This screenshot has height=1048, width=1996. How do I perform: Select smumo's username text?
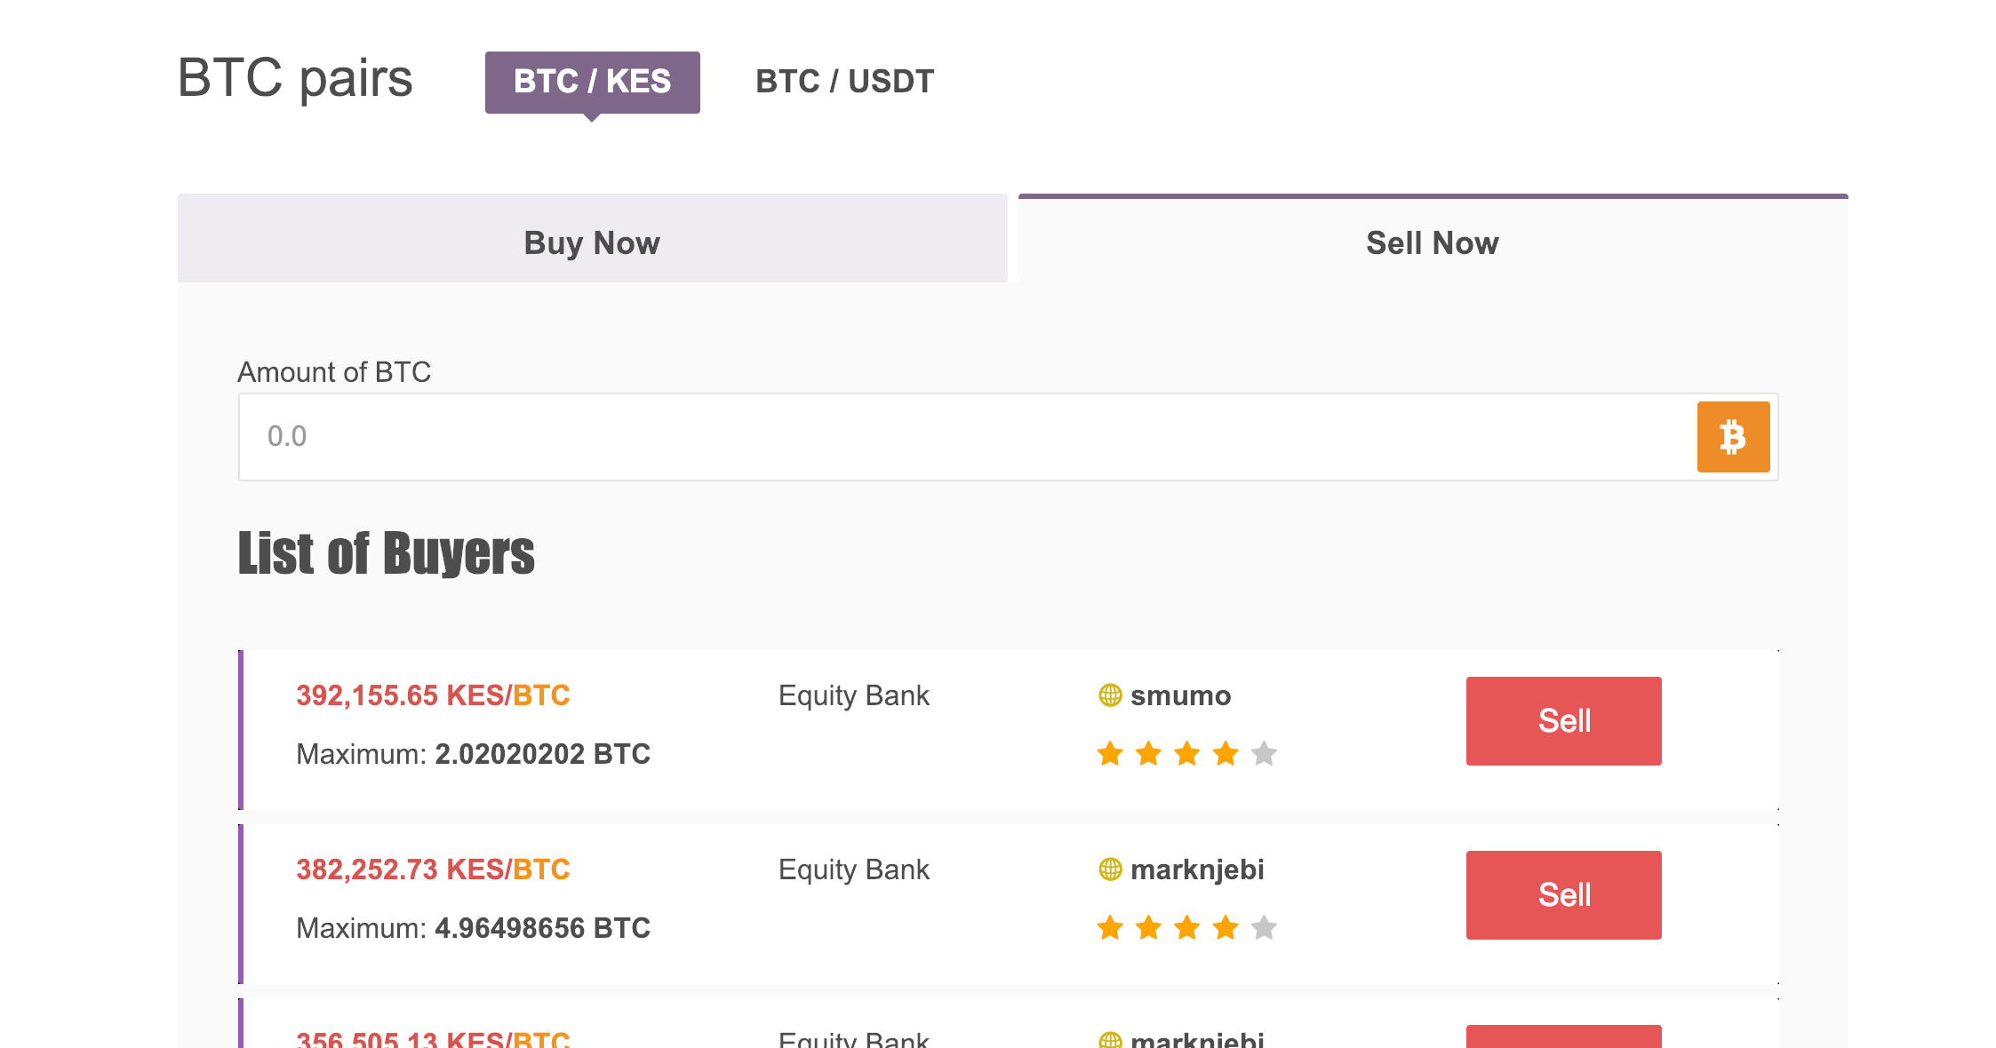tap(1181, 695)
